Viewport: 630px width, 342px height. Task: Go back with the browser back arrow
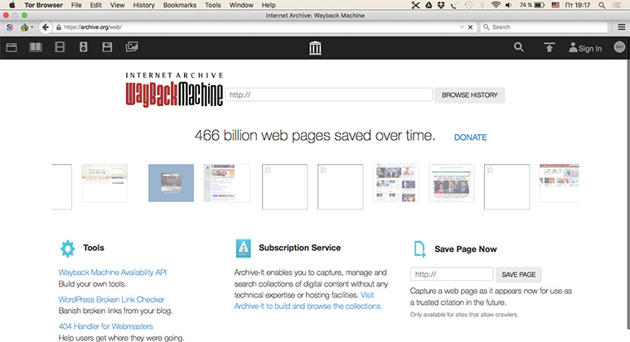click(x=46, y=27)
